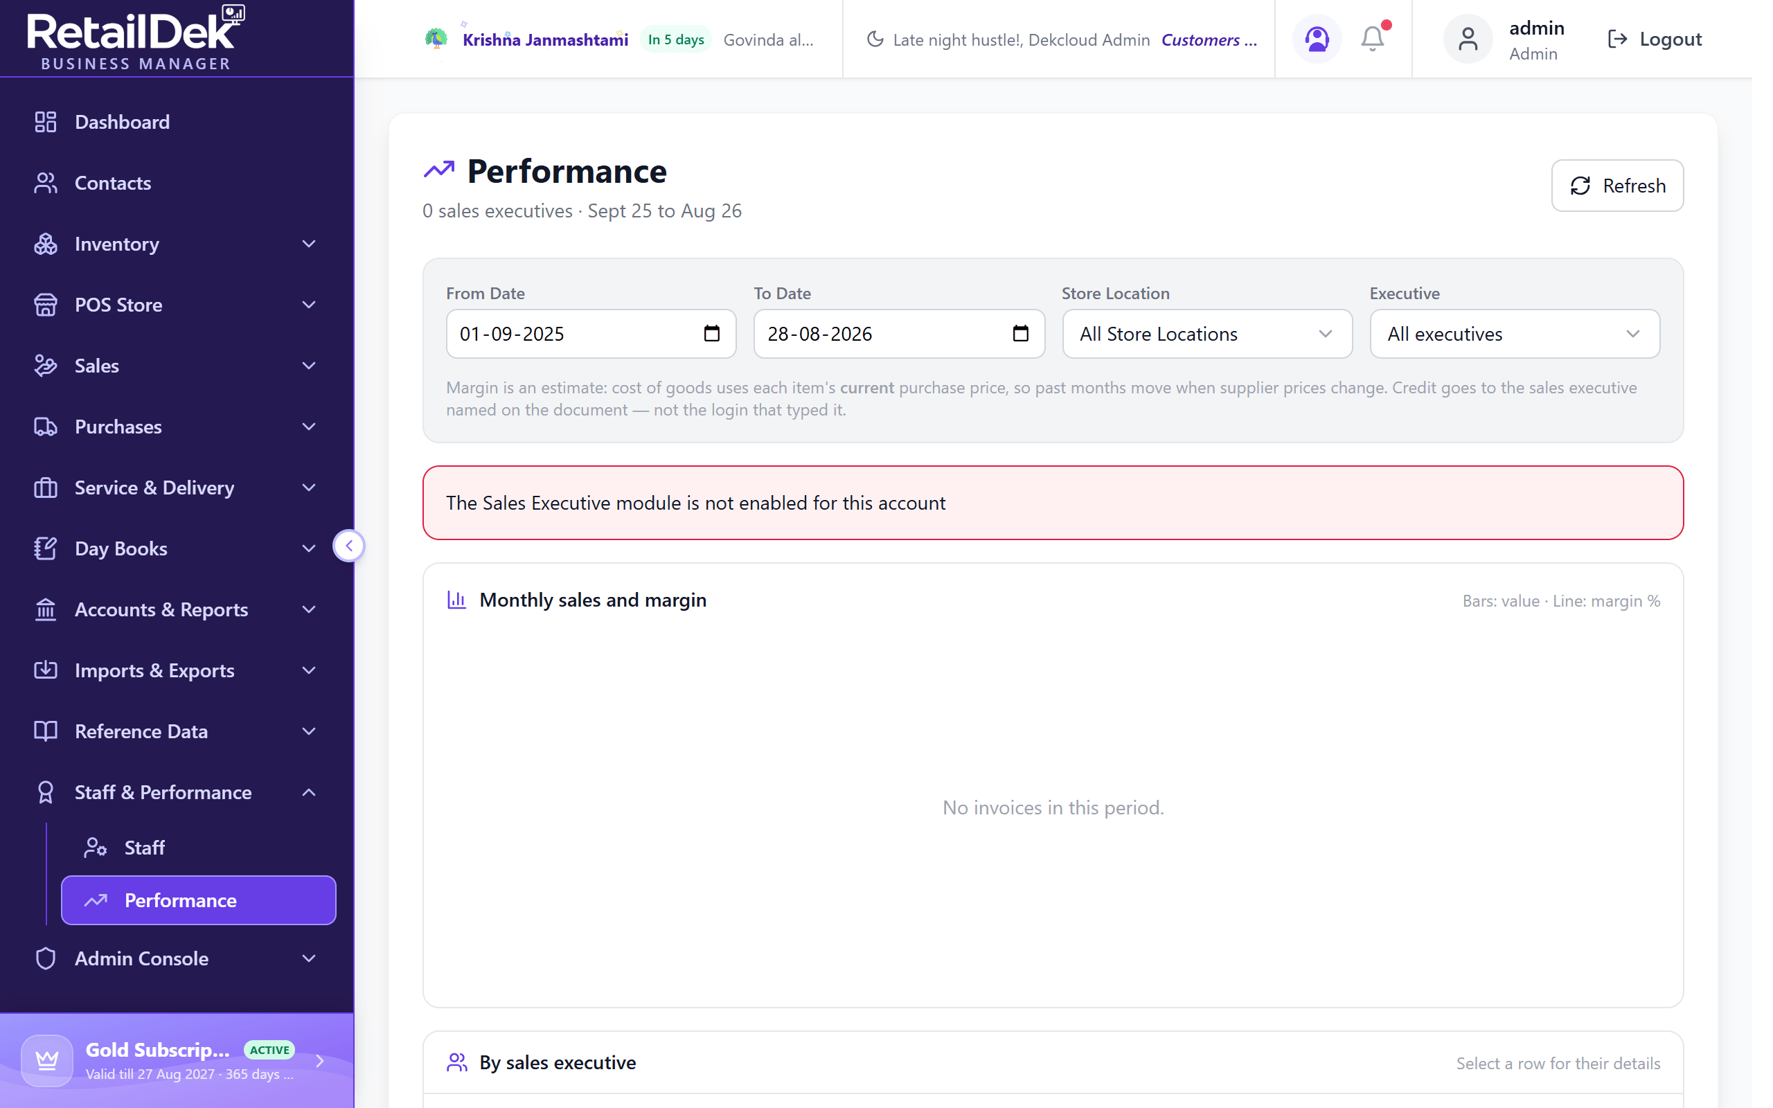The height and width of the screenshot is (1108, 1773).
Task: Click the POS Store shop icon
Action: [x=46, y=304]
